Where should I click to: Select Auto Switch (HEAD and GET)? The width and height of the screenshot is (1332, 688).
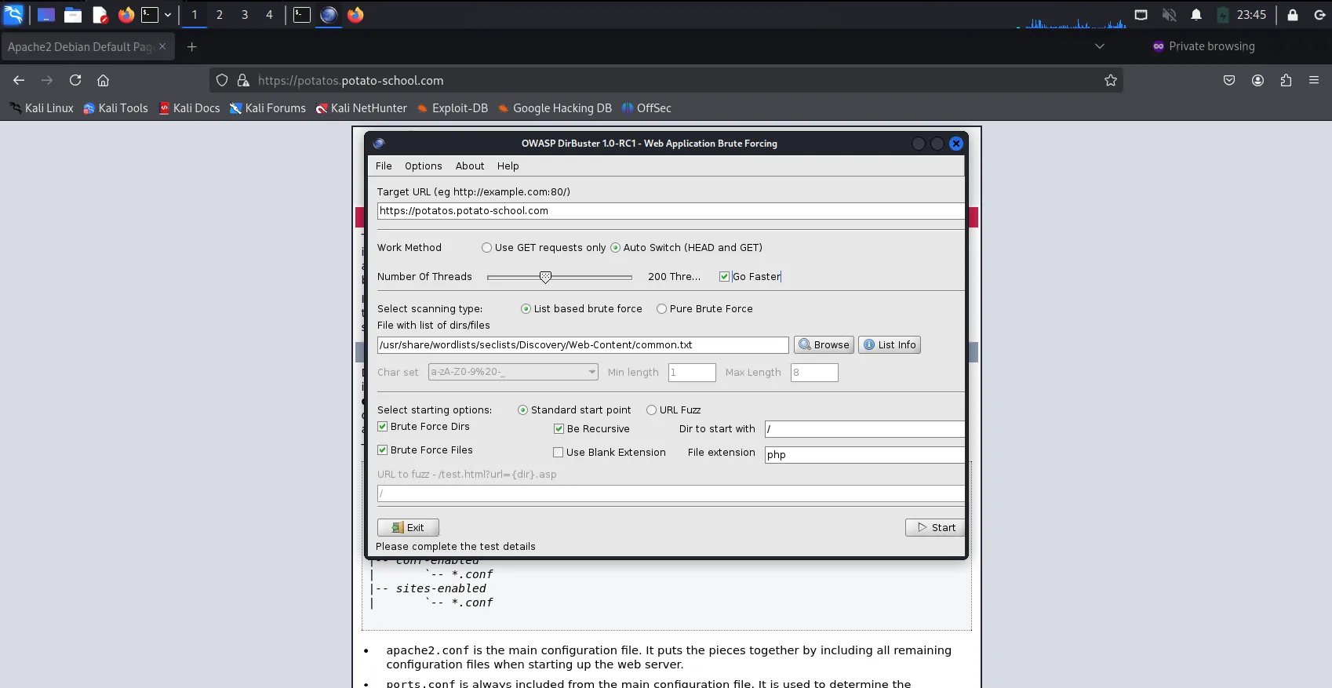(686, 248)
